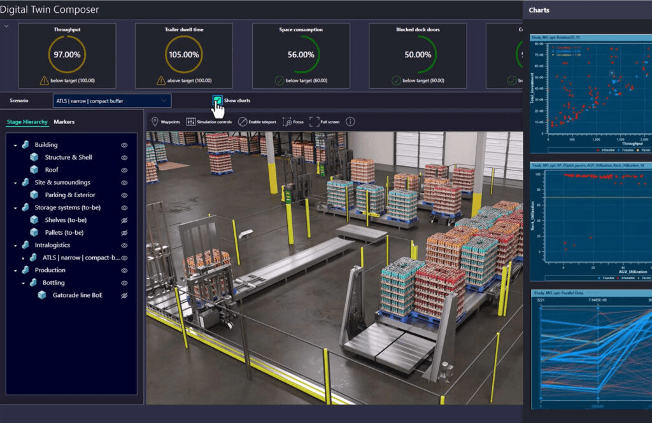Show the hidden Gatorade line BoE
This screenshot has width=652, height=423.
(124, 295)
